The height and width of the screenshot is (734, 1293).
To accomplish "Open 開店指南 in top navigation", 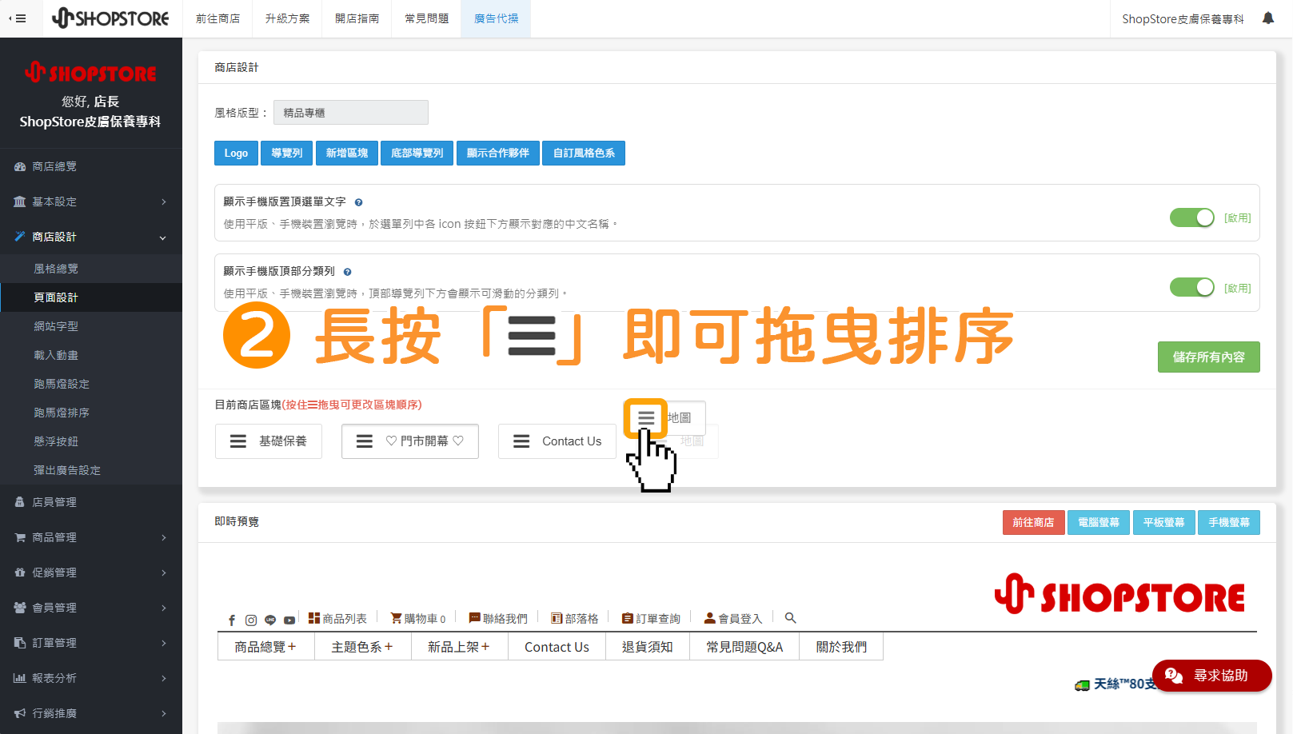I will pos(357,18).
